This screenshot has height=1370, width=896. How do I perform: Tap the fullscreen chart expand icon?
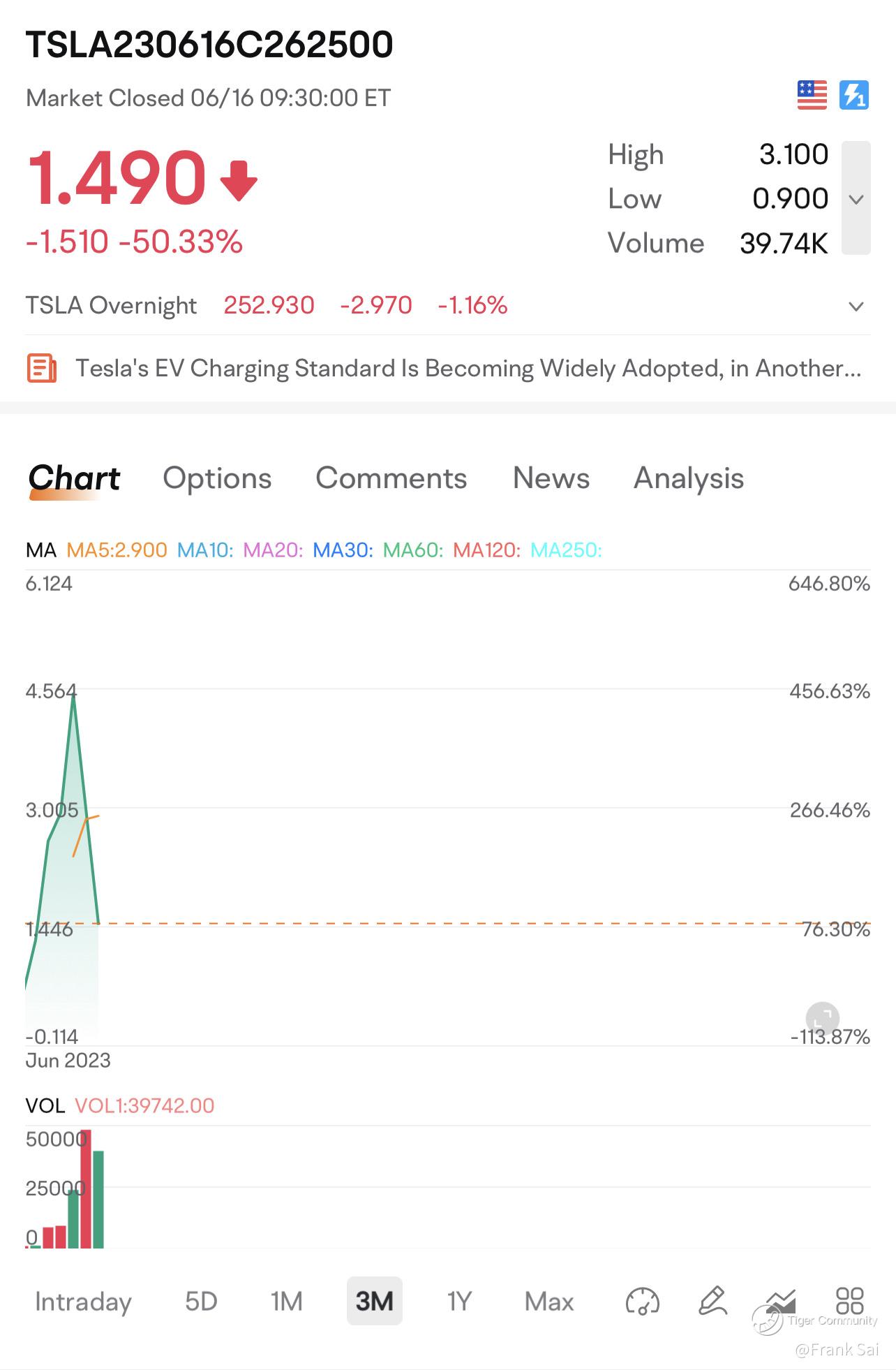click(x=822, y=1018)
